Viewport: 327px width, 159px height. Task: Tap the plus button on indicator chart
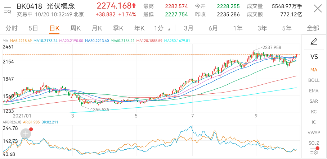26,134
